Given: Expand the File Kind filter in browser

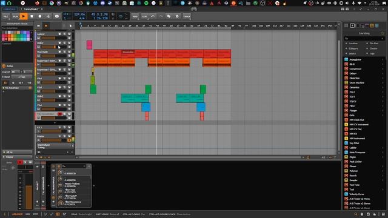Looking at the screenshot, I should tap(373, 43).
